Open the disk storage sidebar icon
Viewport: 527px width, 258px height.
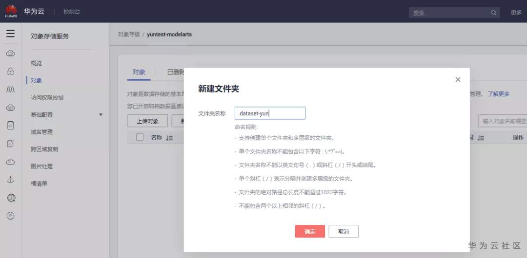[10, 126]
